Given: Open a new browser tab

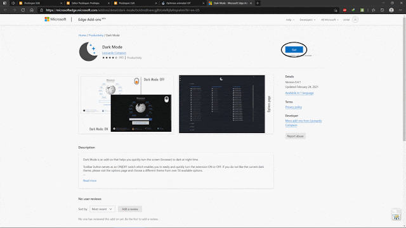Looking at the screenshot, I should pyautogui.click(x=258, y=3).
